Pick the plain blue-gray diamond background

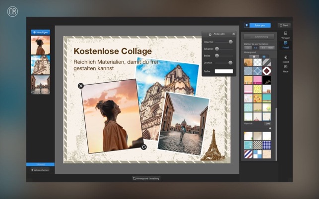click(248, 71)
